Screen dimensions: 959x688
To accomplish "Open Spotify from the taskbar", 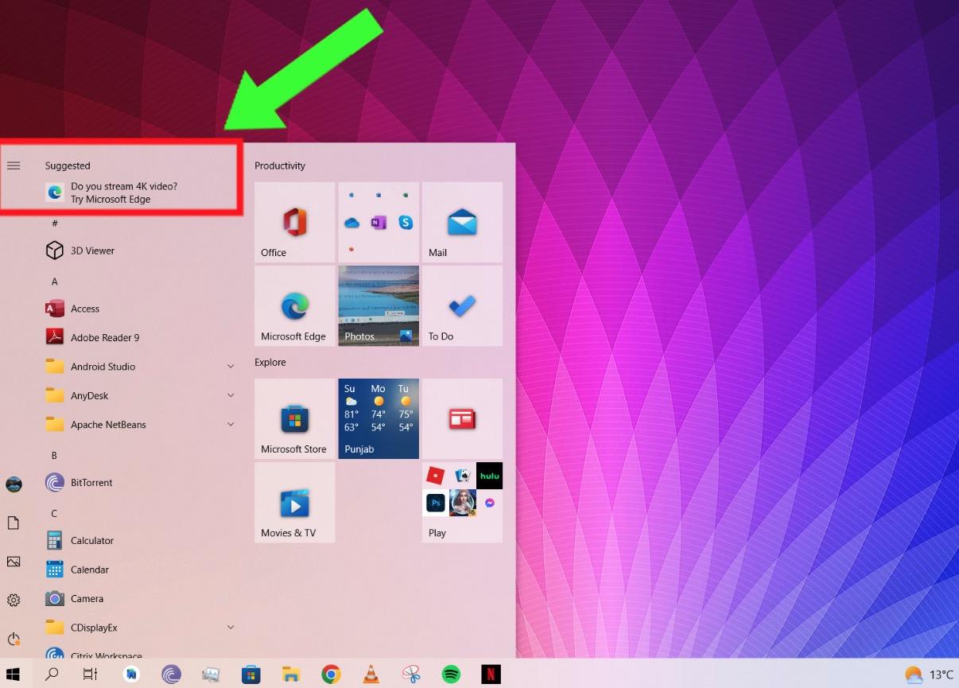I will (451, 674).
